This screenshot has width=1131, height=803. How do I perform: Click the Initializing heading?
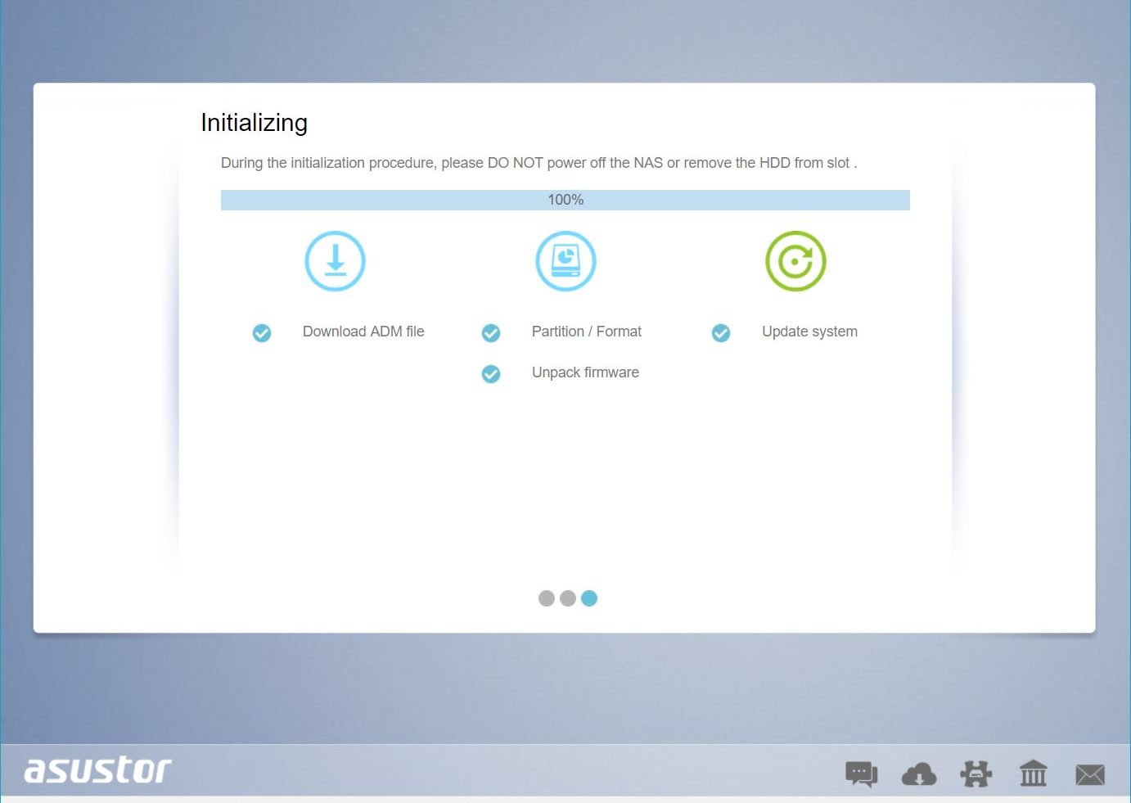(255, 123)
